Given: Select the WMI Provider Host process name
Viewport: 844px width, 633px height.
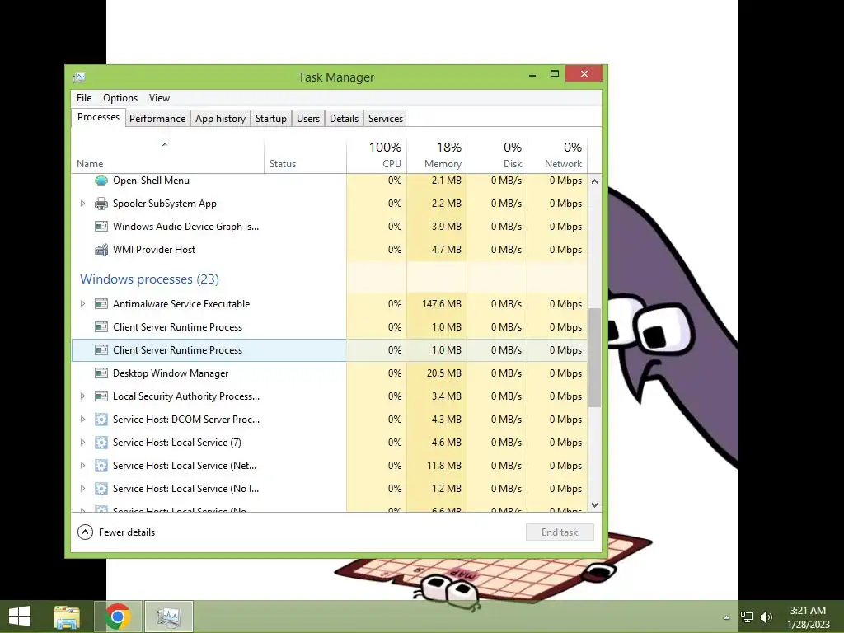Looking at the screenshot, I should [154, 250].
